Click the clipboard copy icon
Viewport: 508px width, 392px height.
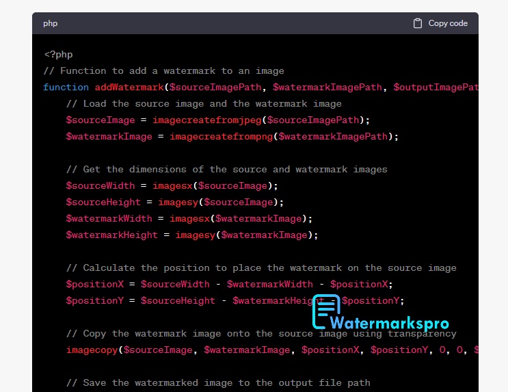tap(417, 23)
